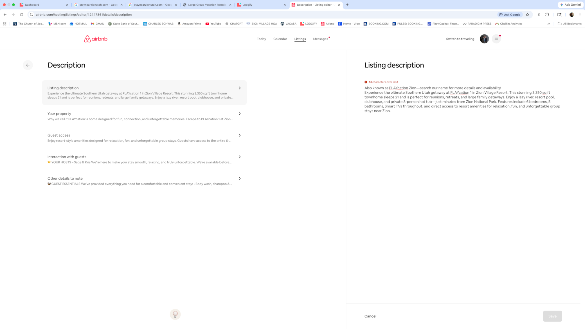Go back with the Description back arrow
This screenshot has height=329, width=585.
point(28,65)
